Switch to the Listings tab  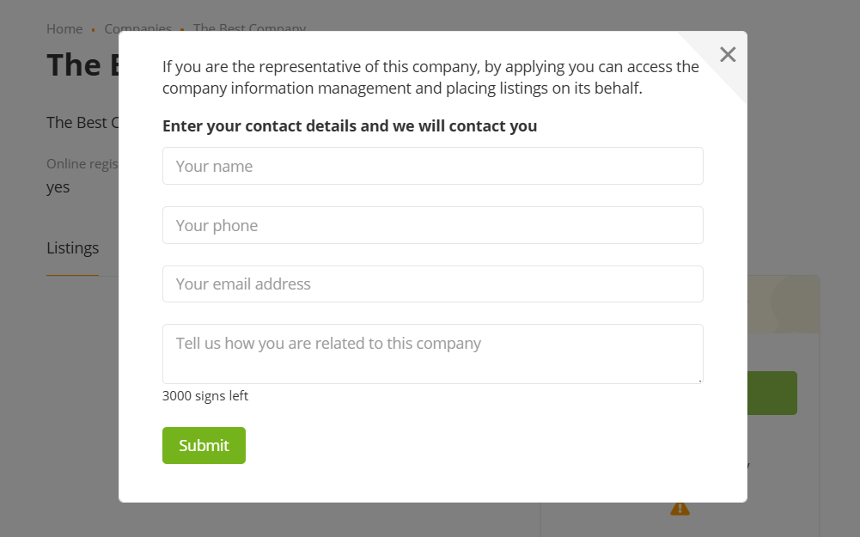click(73, 248)
